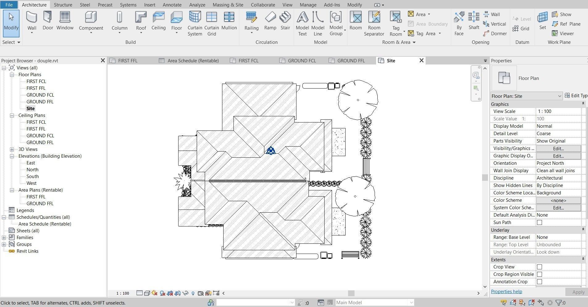Pick the Shaft opening tool
This screenshot has width=588, height=307.
point(474,21)
